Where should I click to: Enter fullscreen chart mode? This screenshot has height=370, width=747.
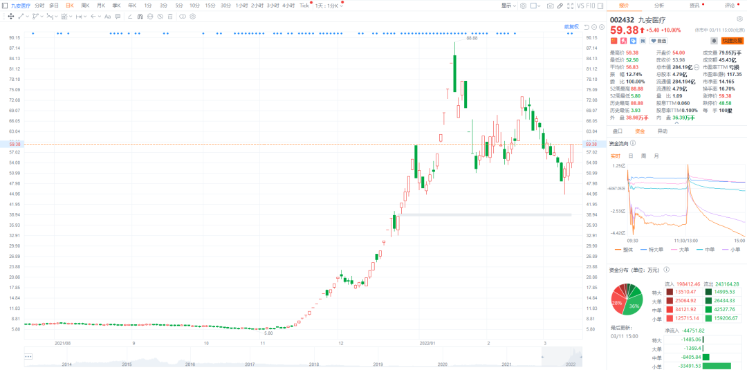[569, 6]
